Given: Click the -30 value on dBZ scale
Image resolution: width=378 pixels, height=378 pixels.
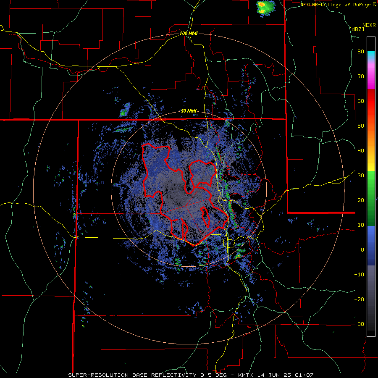Looking at the screenshot, I should (359, 324).
